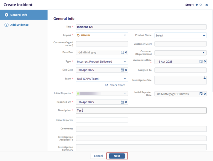Open the Product Name select dropdown
The width and height of the screenshot is (213, 161).
[x=204, y=35]
